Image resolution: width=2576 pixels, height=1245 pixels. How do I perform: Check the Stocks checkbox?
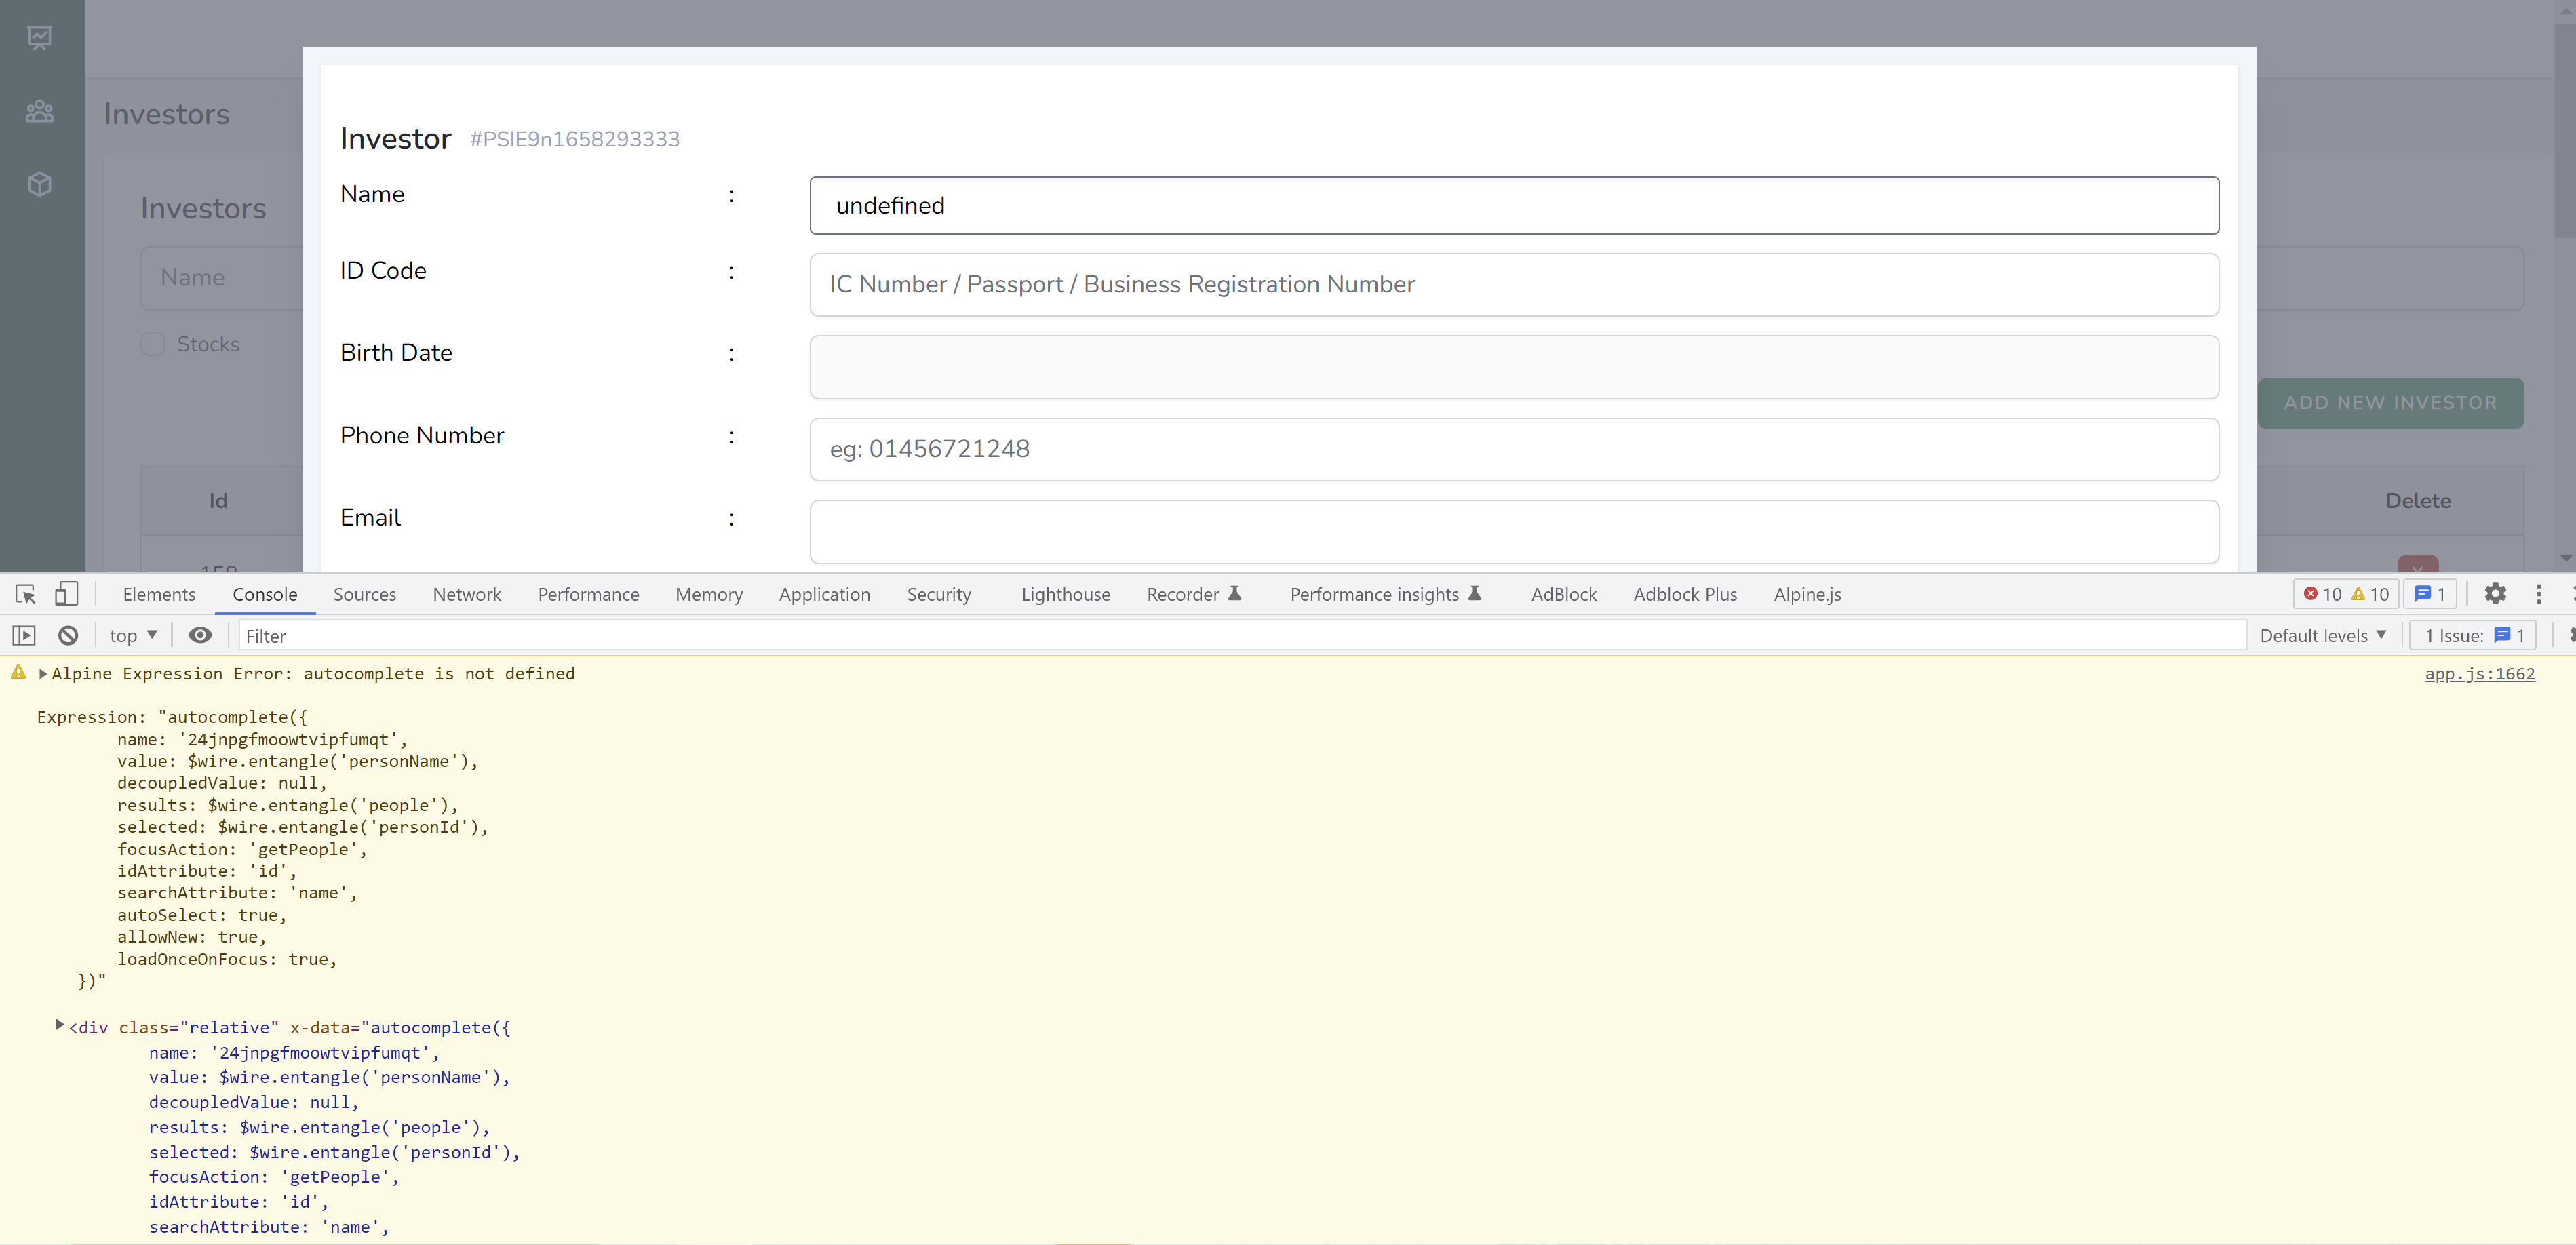click(153, 344)
